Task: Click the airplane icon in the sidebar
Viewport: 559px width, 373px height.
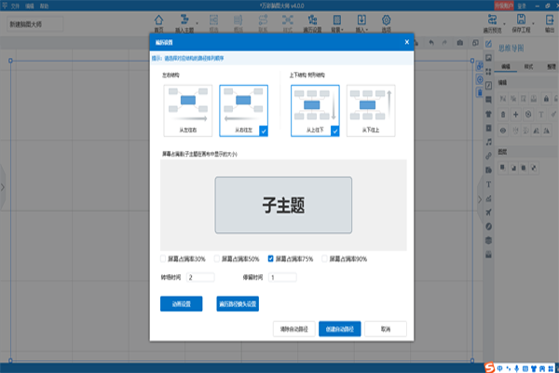Action: pyautogui.click(x=490, y=214)
